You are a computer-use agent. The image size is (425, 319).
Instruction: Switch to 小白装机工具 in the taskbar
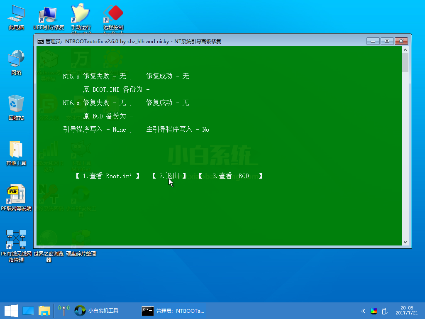coord(97,310)
